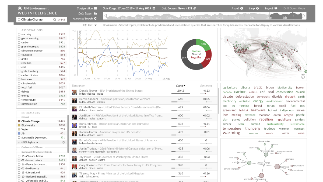Click the Biodiversity yellow color swatch
This screenshot has width=323, height=182.
pyautogui.click(x=19, y=125)
